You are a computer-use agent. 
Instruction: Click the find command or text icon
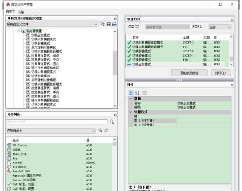(100, 131)
